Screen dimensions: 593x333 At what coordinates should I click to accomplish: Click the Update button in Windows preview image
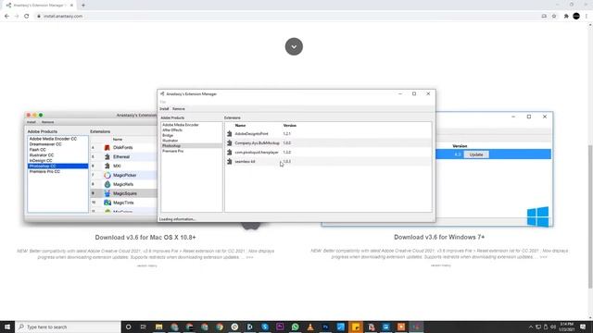pos(475,154)
